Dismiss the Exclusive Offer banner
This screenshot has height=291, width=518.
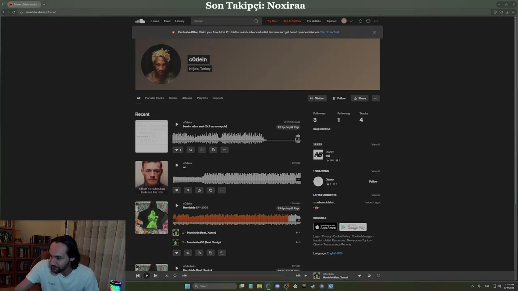coord(374,32)
